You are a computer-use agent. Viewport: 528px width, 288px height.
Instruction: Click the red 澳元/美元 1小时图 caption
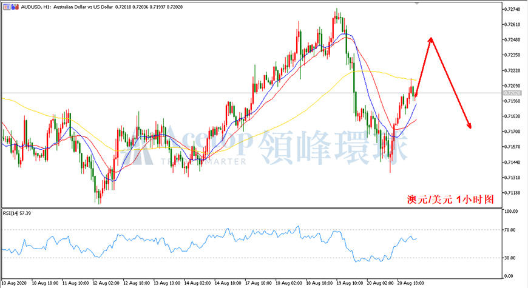coord(450,199)
